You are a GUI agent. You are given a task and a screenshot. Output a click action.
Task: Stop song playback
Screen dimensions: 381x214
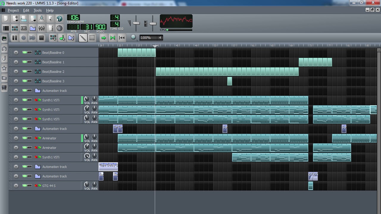click(41, 38)
